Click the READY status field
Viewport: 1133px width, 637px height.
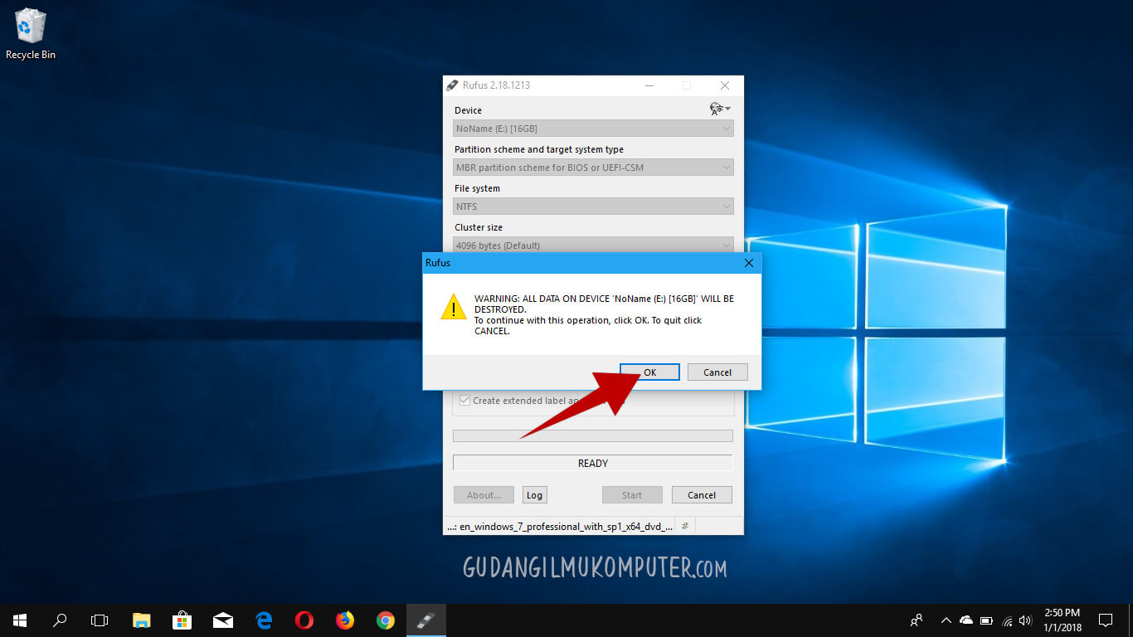(593, 464)
